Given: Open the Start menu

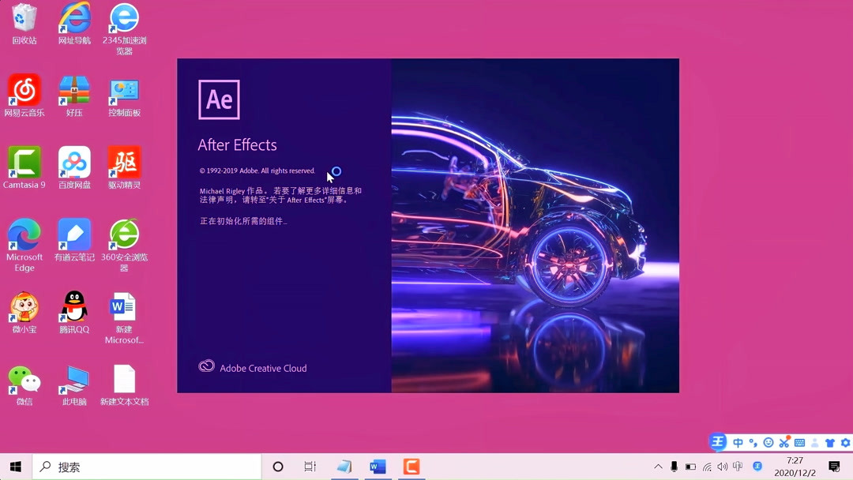Looking at the screenshot, I should tap(15, 467).
